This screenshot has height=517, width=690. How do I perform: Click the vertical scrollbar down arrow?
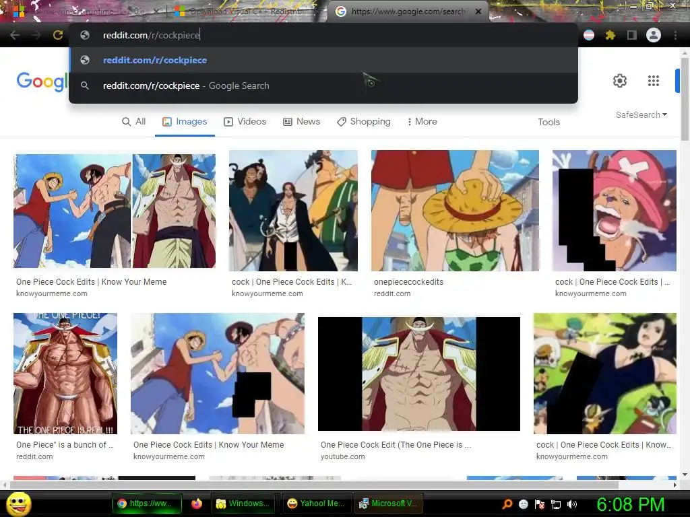pyautogui.click(x=685, y=475)
